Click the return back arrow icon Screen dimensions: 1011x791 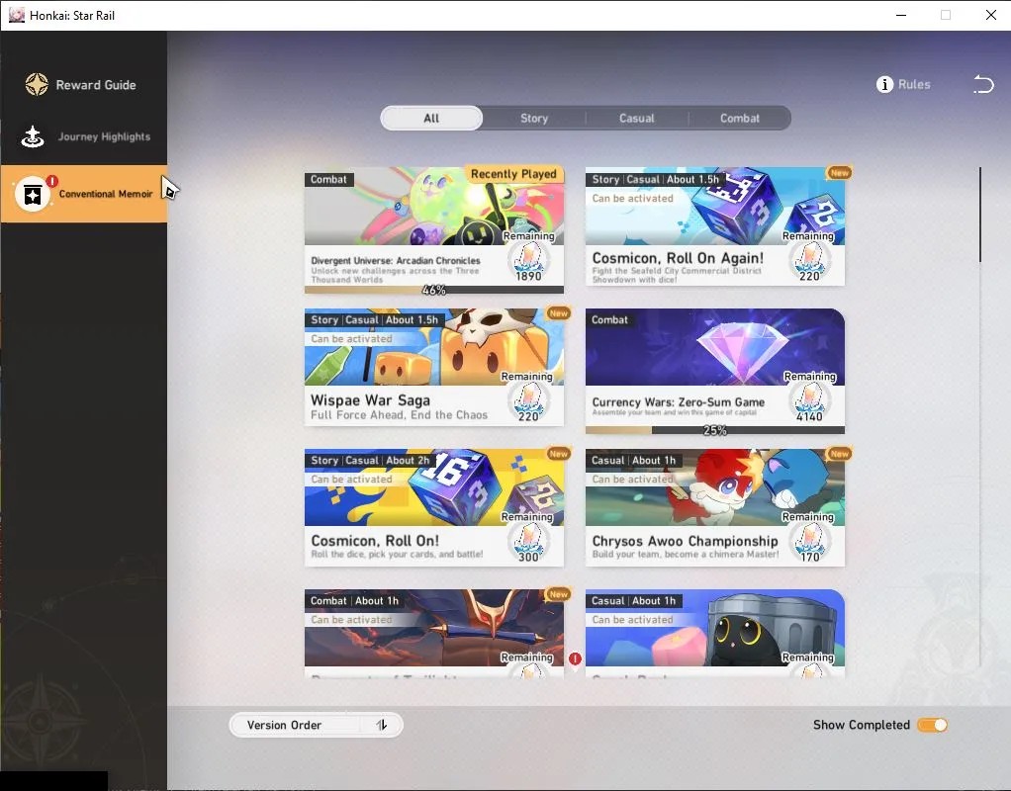pos(983,84)
